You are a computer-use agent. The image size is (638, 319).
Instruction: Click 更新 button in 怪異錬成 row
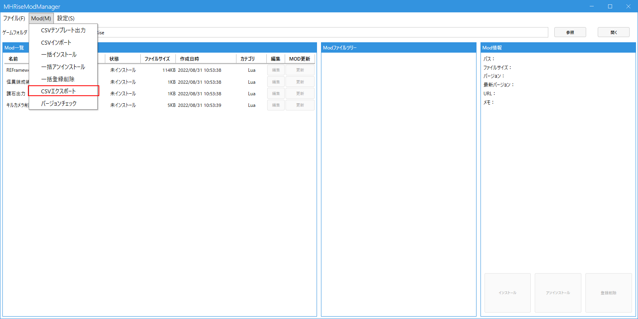[x=300, y=82]
